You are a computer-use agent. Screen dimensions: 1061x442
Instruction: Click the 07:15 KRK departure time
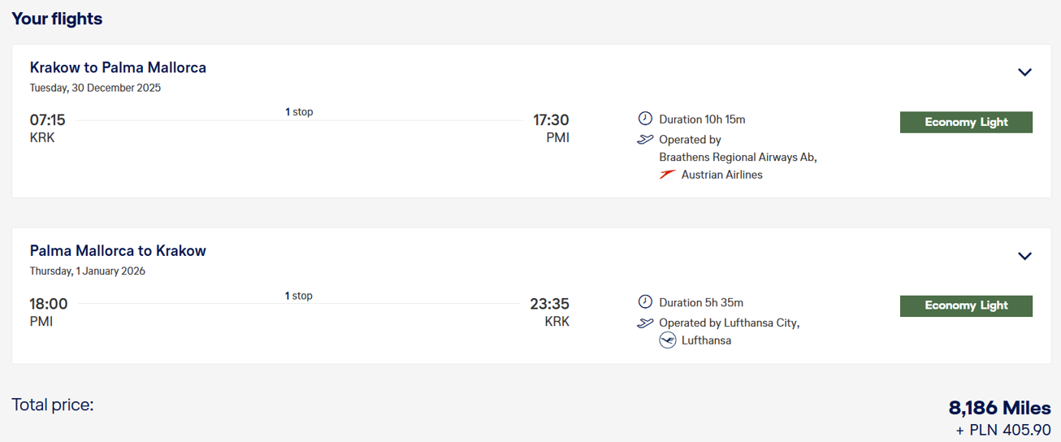coord(47,120)
